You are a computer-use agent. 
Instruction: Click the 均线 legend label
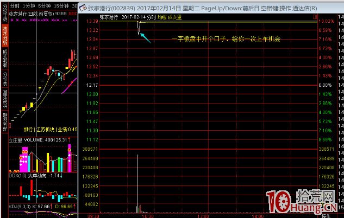[x=162, y=17]
